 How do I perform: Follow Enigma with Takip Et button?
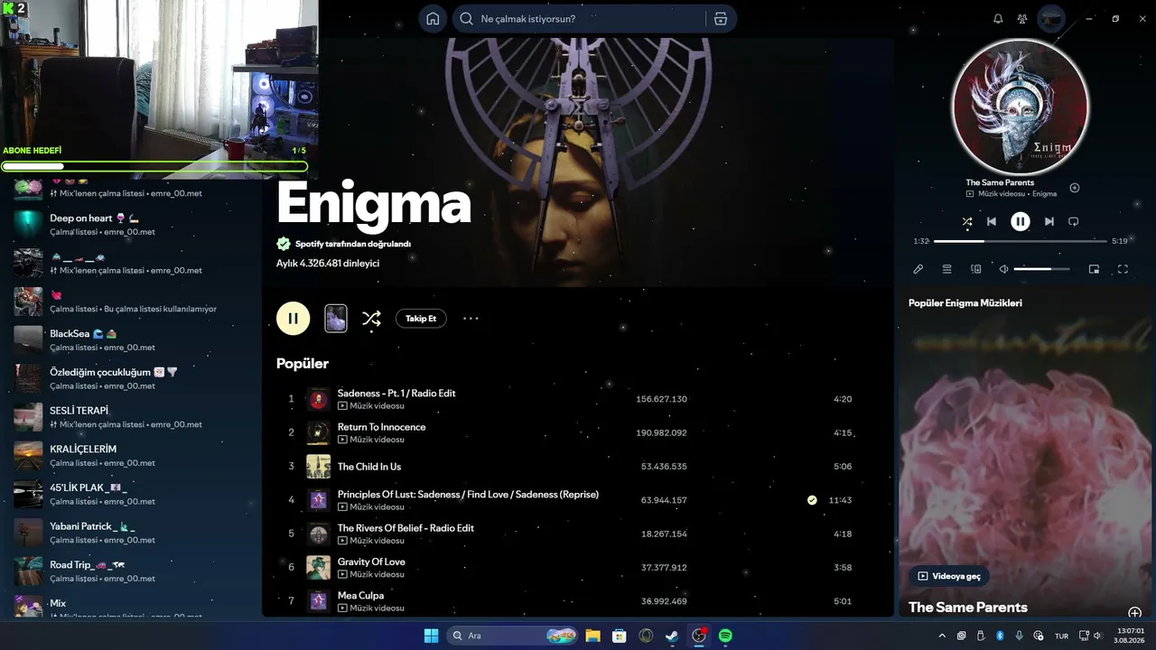point(421,318)
